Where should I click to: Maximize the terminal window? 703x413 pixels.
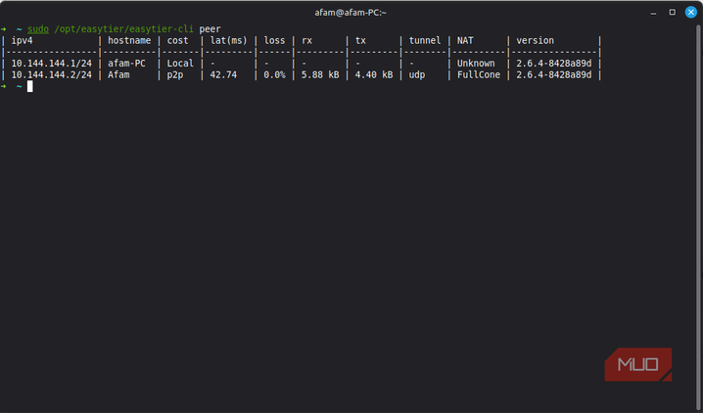click(x=672, y=12)
